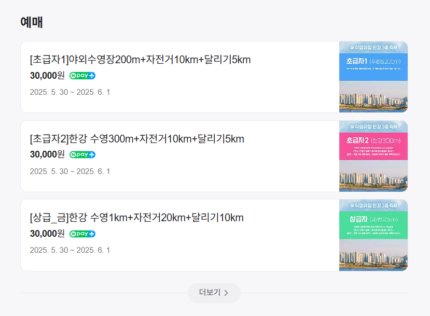Click the N logo inside the top payment badge

(x=73, y=75)
